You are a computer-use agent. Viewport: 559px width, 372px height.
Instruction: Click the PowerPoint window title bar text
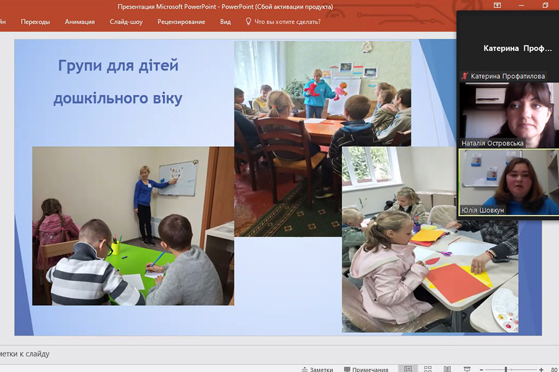[x=225, y=6]
